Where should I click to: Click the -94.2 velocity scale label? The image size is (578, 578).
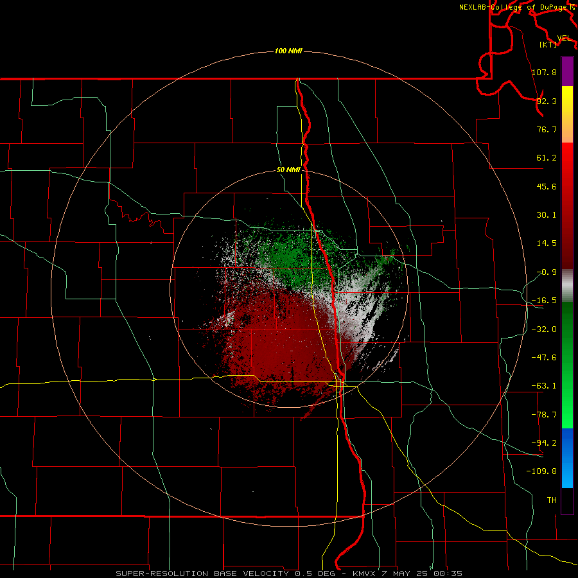click(x=544, y=442)
